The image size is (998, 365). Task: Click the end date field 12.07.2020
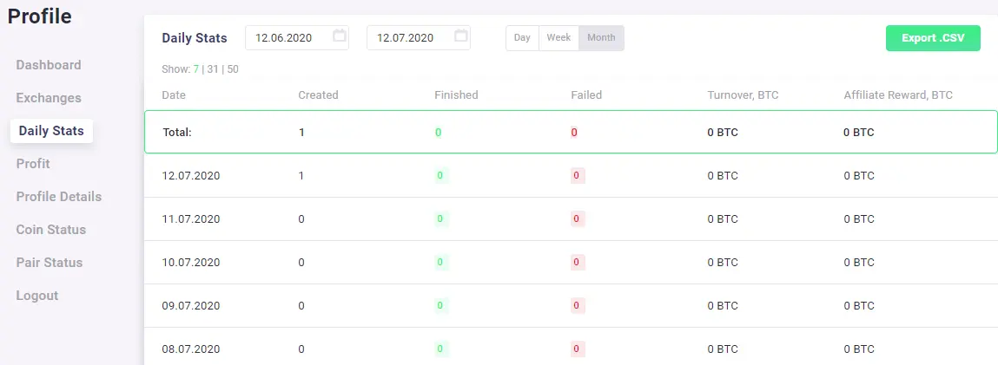pyautogui.click(x=419, y=37)
